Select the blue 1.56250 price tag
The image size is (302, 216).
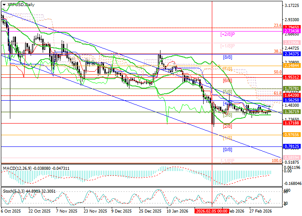[292, 100]
